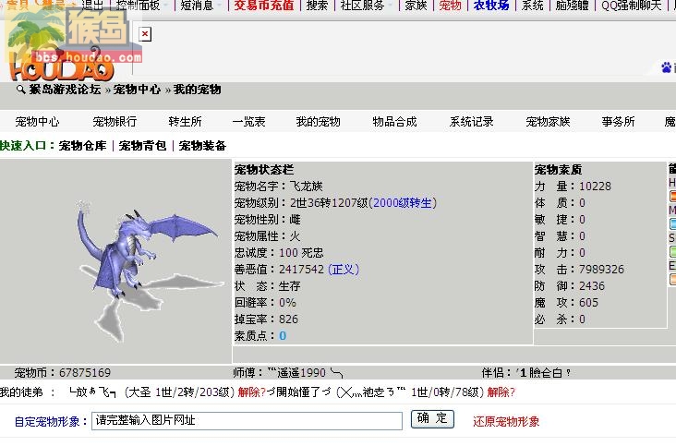The height and width of the screenshot is (446, 676).
Task: Click the magnifier icon in the breadcrumb
Action: pos(20,90)
